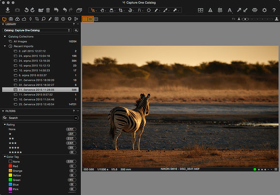Collapse the Rating filter section
Image resolution: width=280 pixels, height=195 pixels.
pyautogui.click(x=5, y=124)
